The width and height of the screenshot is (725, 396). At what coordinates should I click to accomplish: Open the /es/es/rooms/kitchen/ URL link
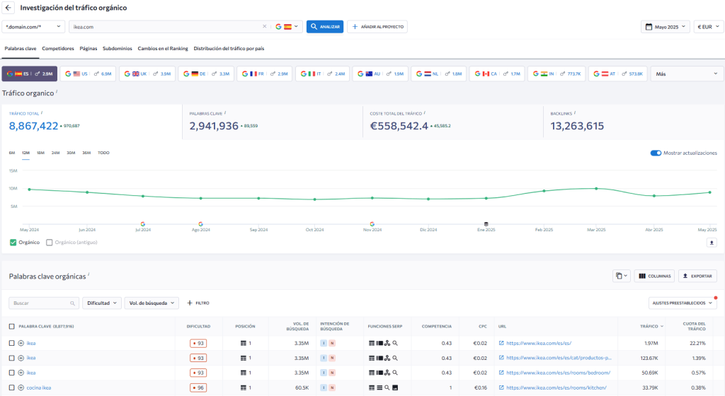click(556, 388)
